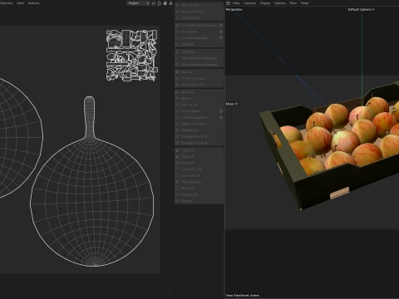The image size is (399, 299).
Task: Open the viewport hamburger menu icon
Action: tap(228, 3)
